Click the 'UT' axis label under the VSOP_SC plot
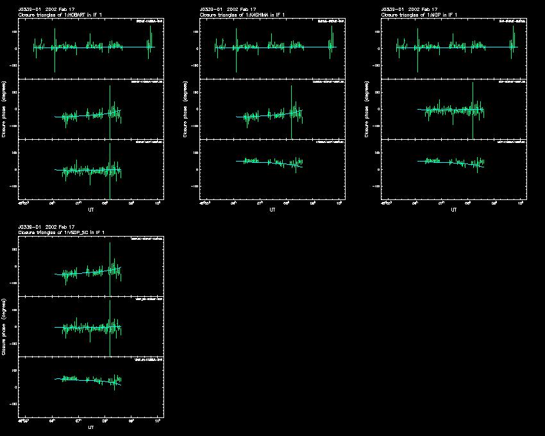 point(90,427)
